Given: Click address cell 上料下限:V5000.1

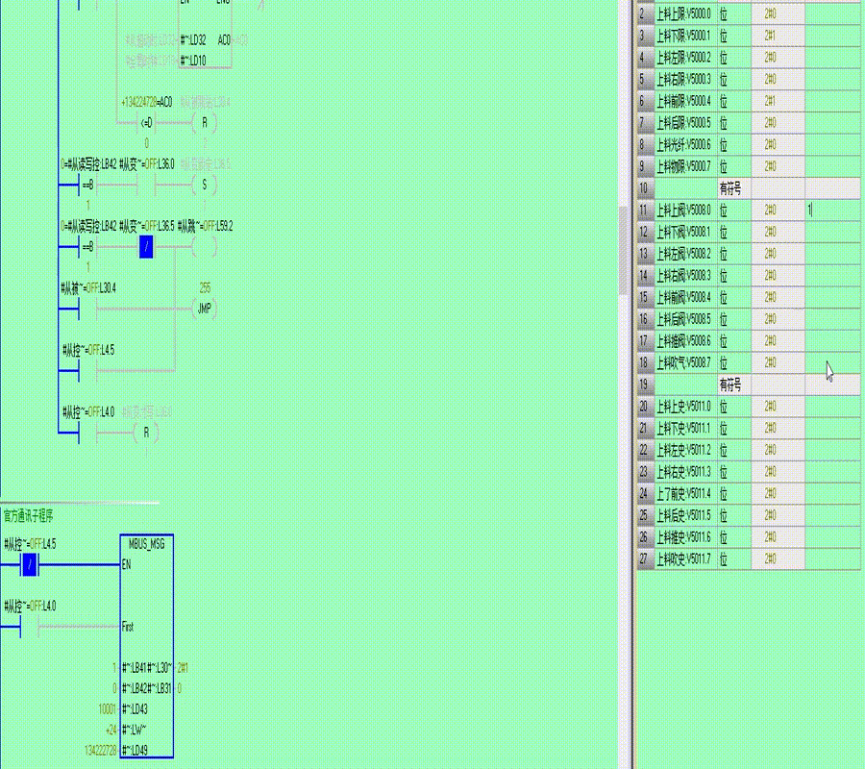Looking at the screenshot, I should pyautogui.click(x=685, y=36).
